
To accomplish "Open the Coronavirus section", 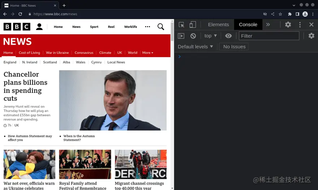I will tap(84, 52).
